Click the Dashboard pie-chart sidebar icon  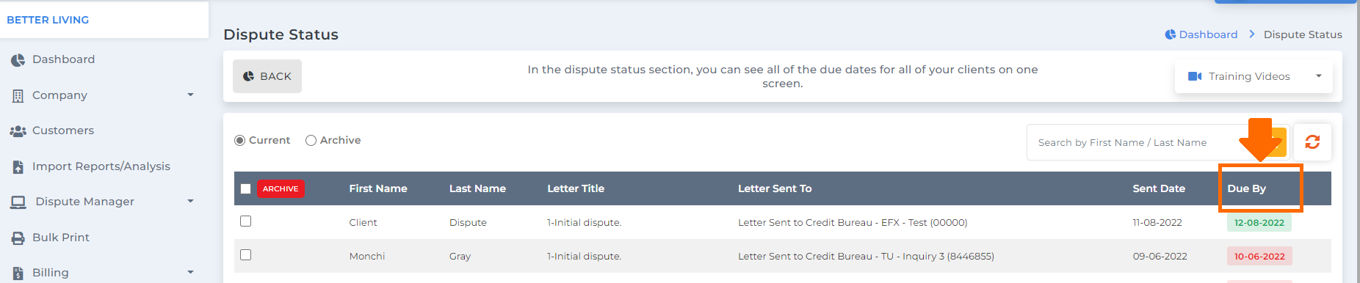(18, 60)
